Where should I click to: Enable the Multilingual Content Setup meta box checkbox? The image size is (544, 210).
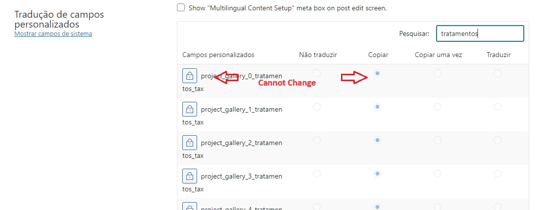point(181,8)
